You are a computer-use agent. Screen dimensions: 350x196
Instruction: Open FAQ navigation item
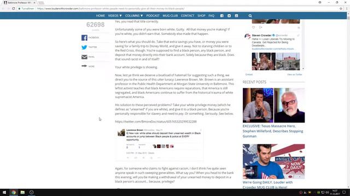coord(212,16)
